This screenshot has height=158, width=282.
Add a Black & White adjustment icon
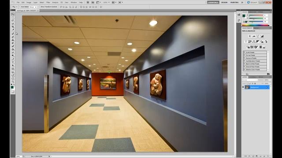pos(258,42)
